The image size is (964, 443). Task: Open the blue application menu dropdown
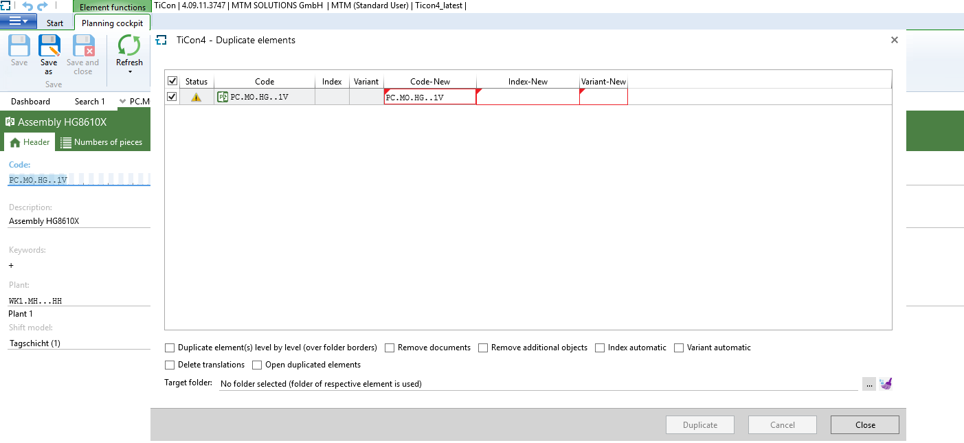coord(19,22)
